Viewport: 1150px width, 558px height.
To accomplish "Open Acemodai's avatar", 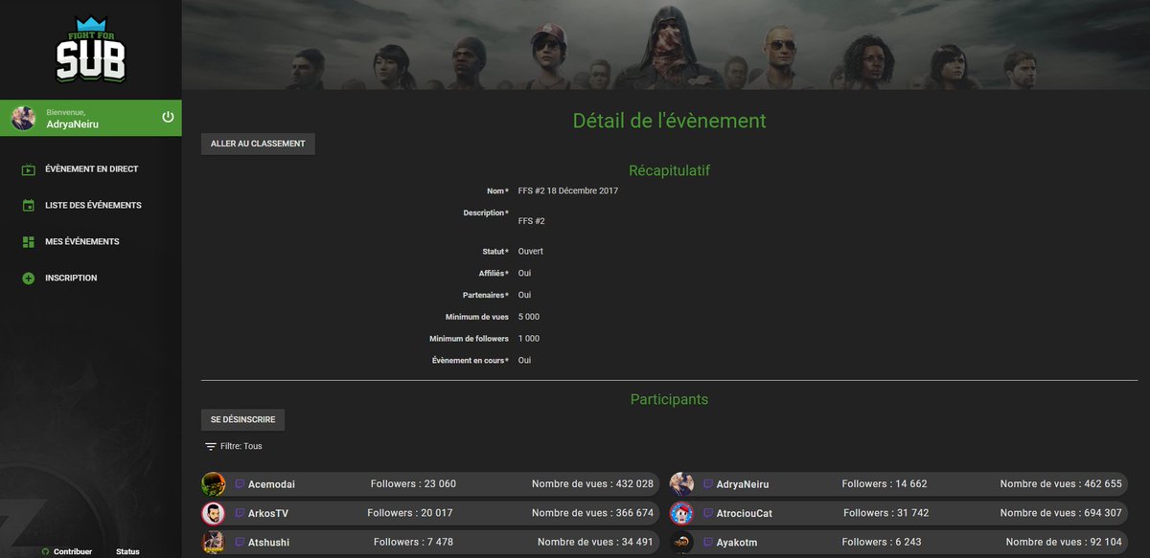I will (214, 484).
